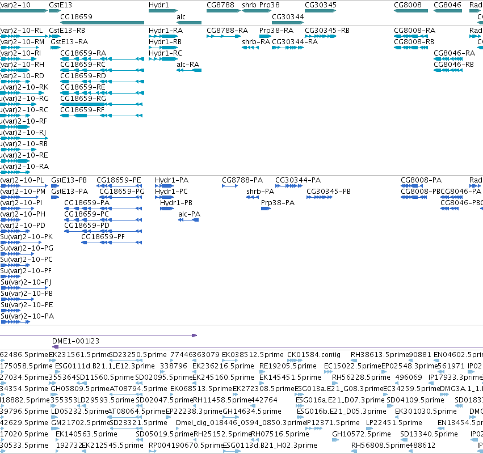Open EST label GH05809.5prime
Viewport: 483px width, 454px height.
coord(80,388)
